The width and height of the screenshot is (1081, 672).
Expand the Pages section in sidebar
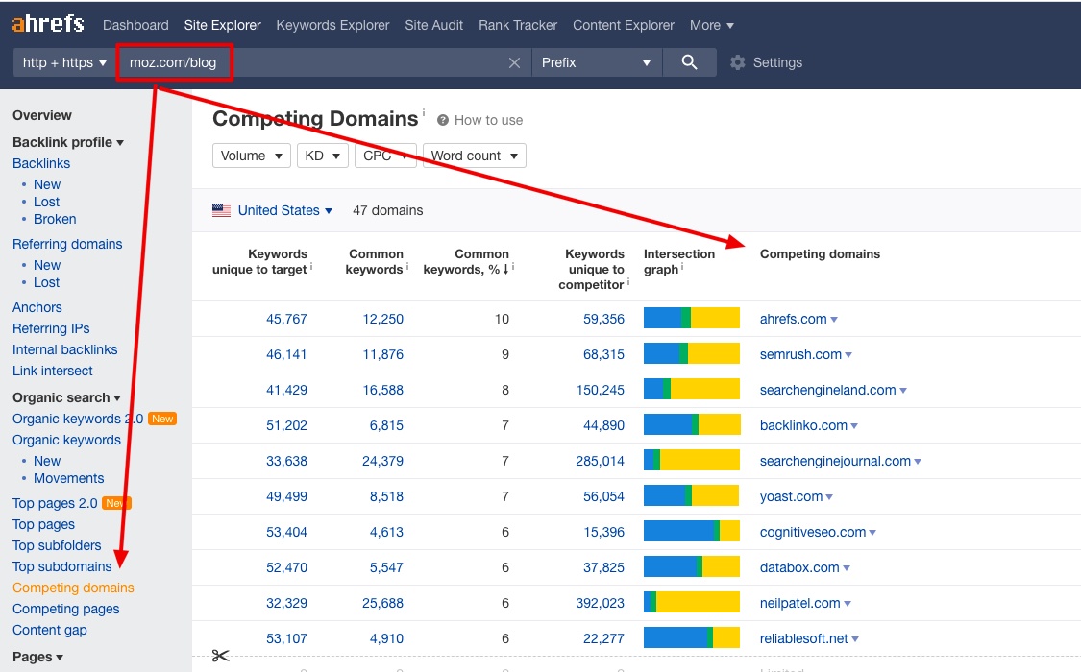(x=37, y=657)
